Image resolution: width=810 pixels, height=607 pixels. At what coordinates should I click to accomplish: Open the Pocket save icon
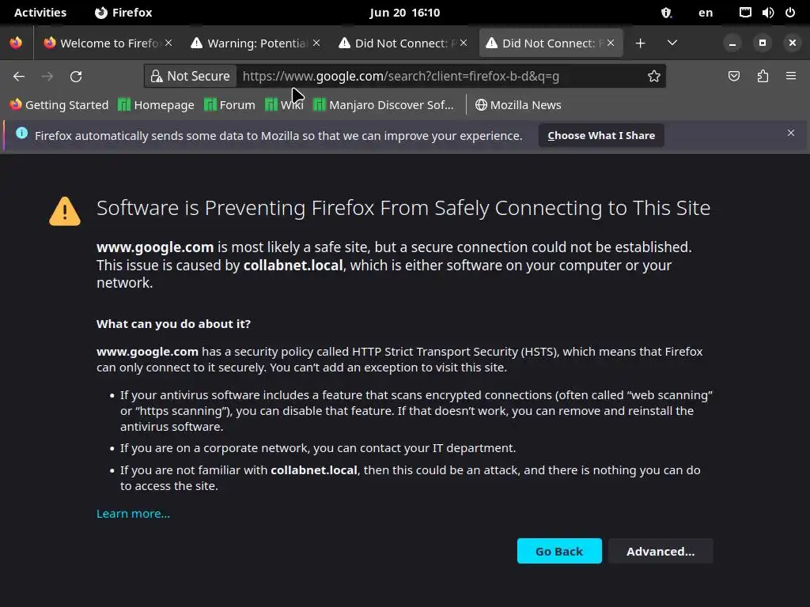pyautogui.click(x=734, y=77)
